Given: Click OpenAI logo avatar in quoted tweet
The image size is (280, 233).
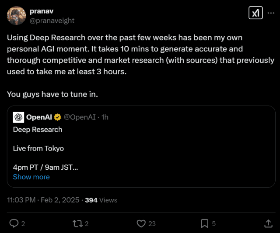Looking at the screenshot, I should coord(18,117).
